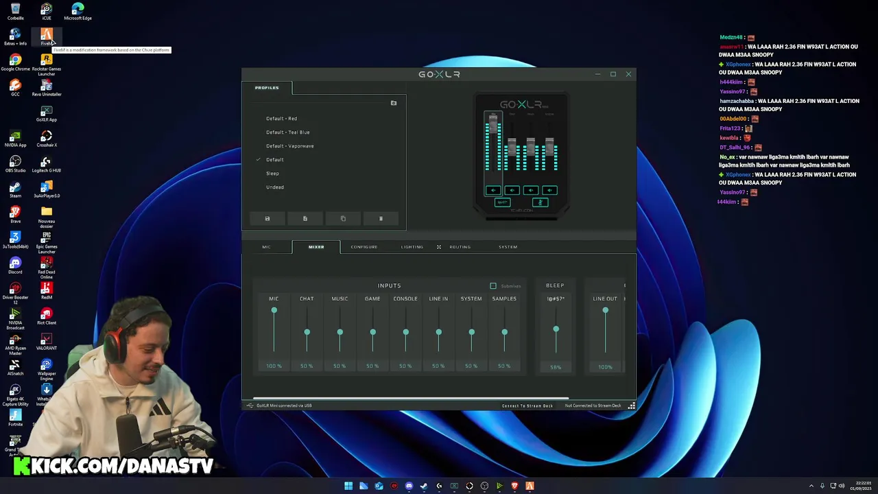This screenshot has width=878, height=494.
Task: Open the Steam desktop icon
Action: tap(15, 189)
